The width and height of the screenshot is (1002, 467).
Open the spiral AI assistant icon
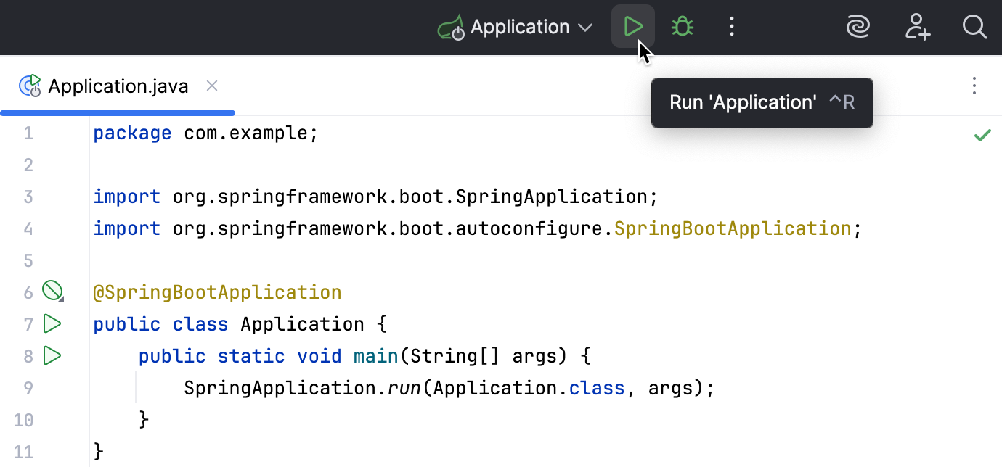pos(858,28)
